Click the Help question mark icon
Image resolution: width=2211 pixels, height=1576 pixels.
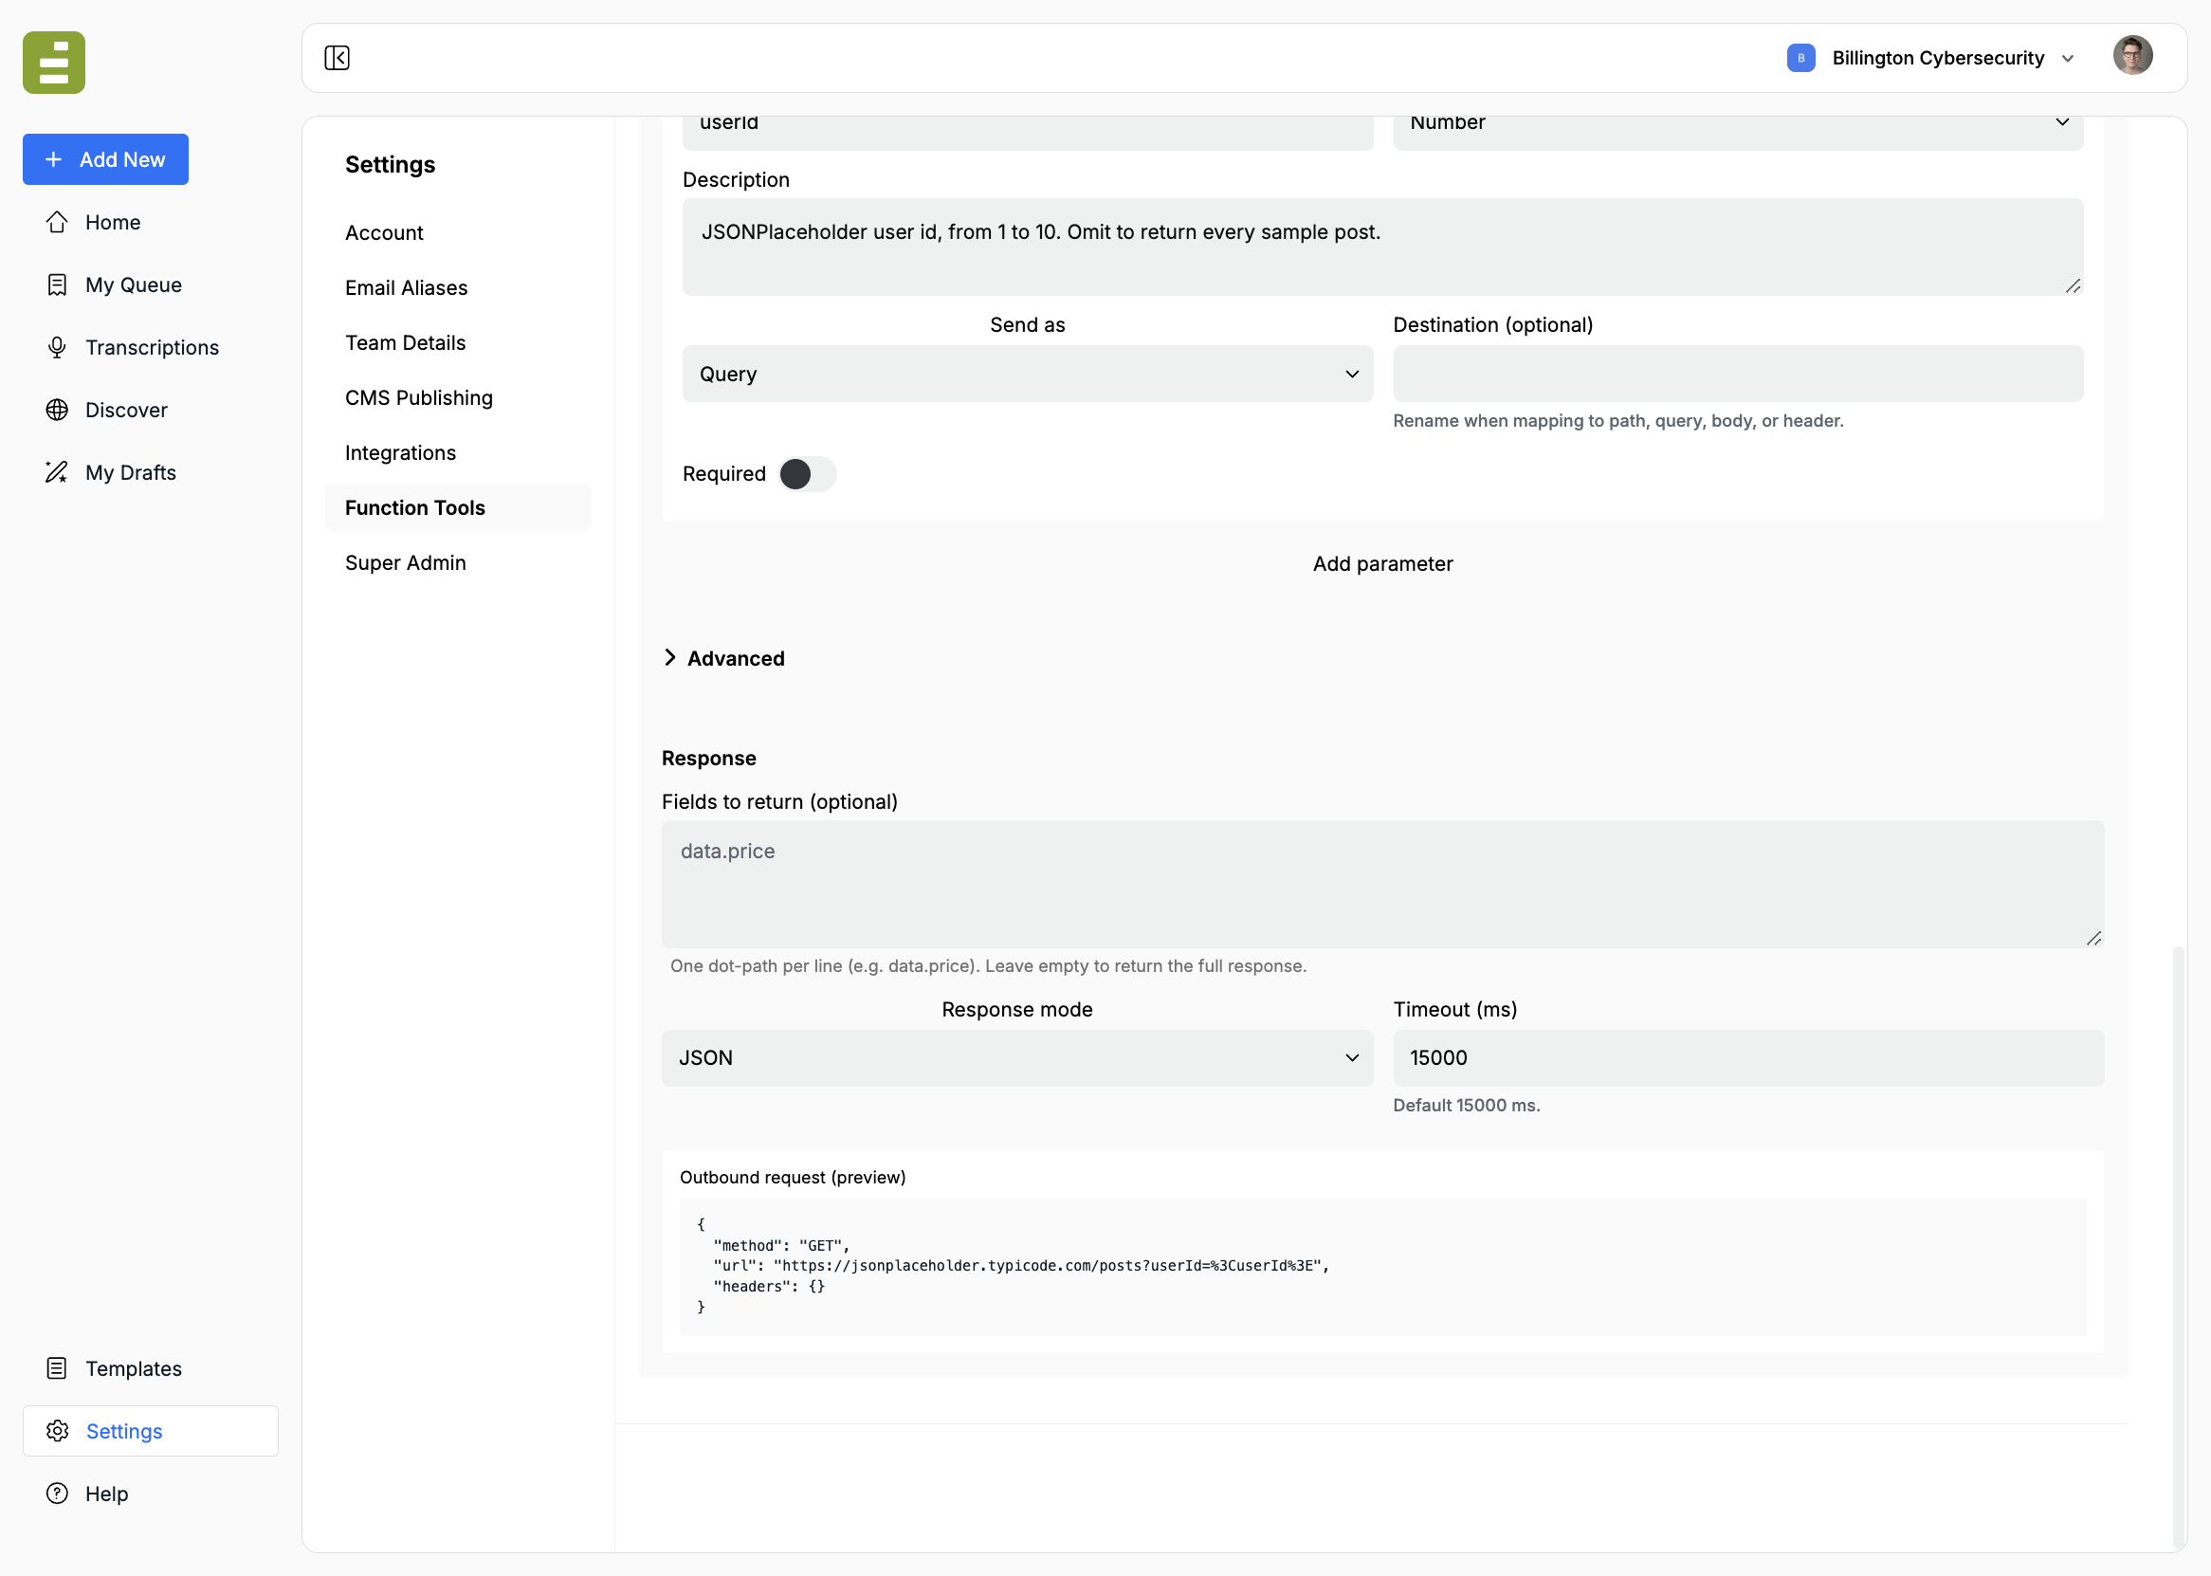[x=57, y=1494]
